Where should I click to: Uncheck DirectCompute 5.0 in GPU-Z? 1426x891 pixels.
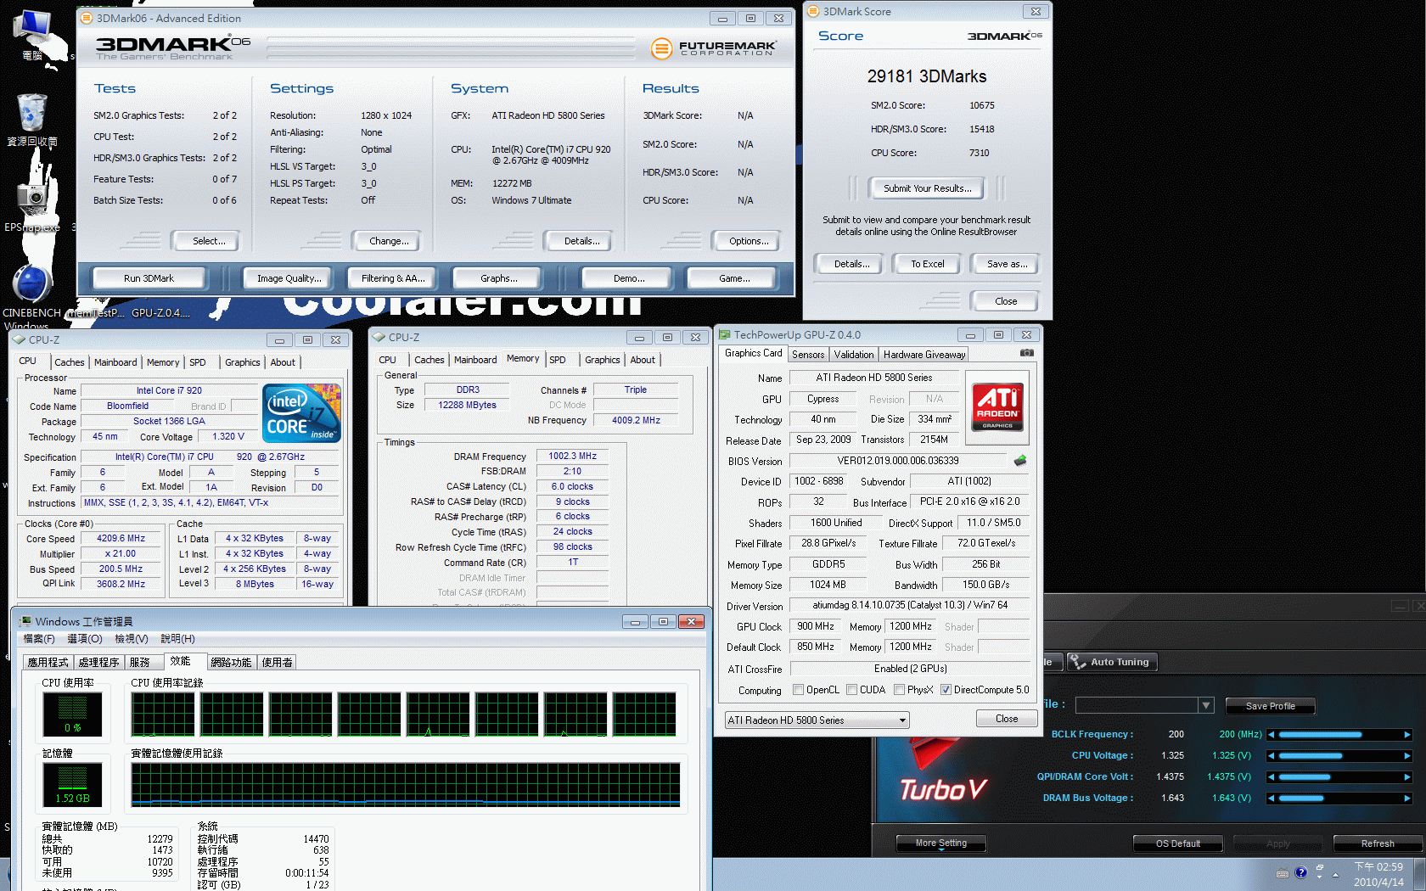(946, 690)
